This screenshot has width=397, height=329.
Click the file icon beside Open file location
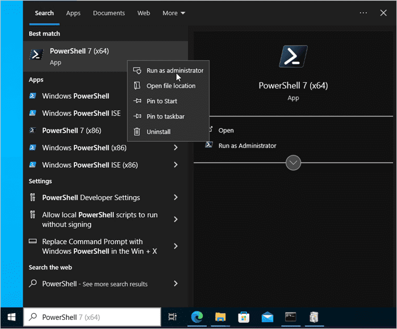click(137, 86)
